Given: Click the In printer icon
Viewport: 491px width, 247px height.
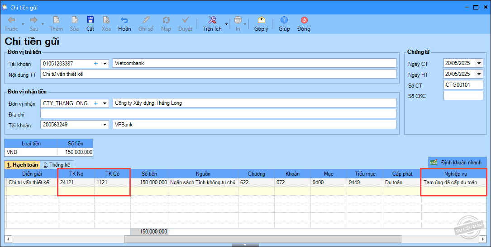Looking at the screenshot, I should (238, 20).
